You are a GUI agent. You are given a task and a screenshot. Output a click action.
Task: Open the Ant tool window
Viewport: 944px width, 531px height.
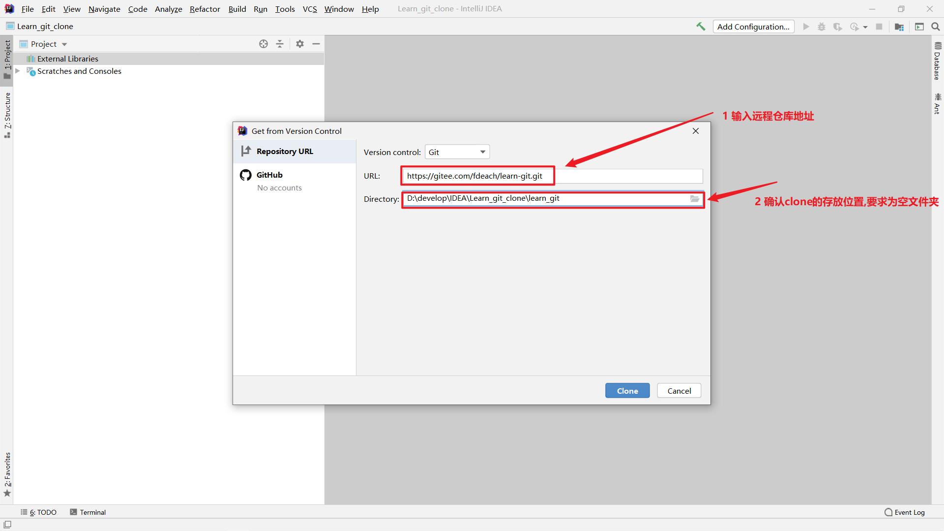coord(938,104)
